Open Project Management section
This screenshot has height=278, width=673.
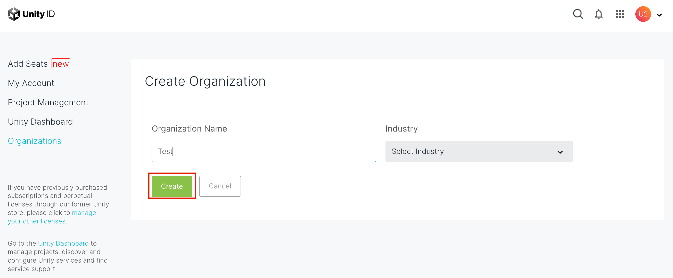(48, 102)
